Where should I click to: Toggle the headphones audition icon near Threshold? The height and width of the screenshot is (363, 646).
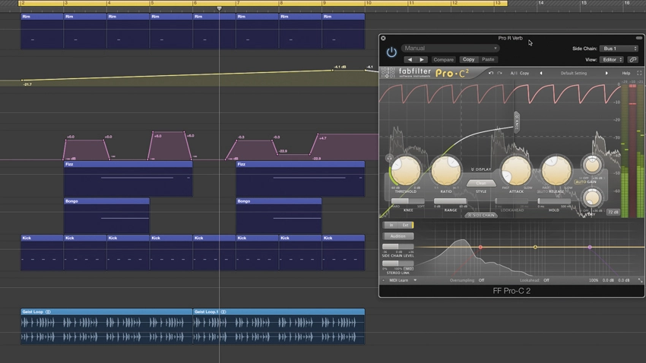click(389, 158)
